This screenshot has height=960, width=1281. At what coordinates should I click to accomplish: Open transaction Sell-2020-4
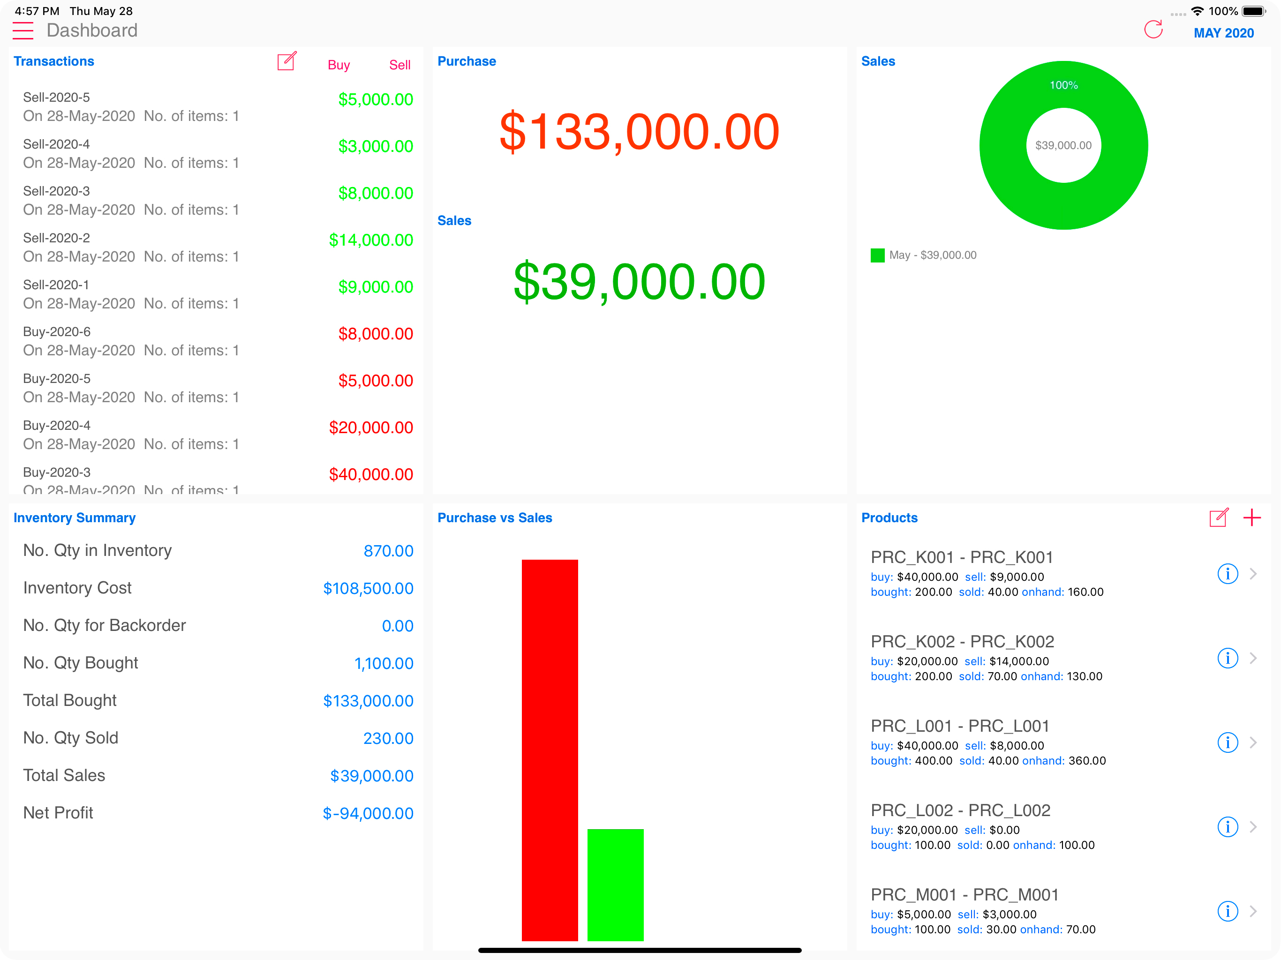point(216,153)
